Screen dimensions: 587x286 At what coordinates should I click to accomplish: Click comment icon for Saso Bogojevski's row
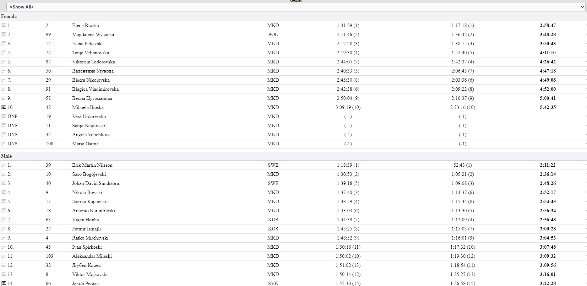(4, 174)
